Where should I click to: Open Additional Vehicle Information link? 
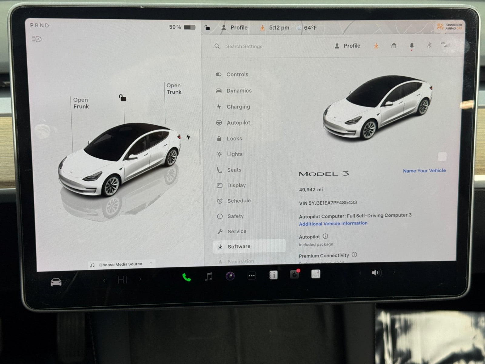[333, 224]
